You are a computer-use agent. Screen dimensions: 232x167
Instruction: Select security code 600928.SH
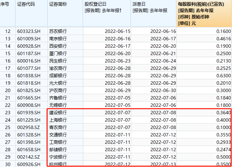(x=29, y=46)
